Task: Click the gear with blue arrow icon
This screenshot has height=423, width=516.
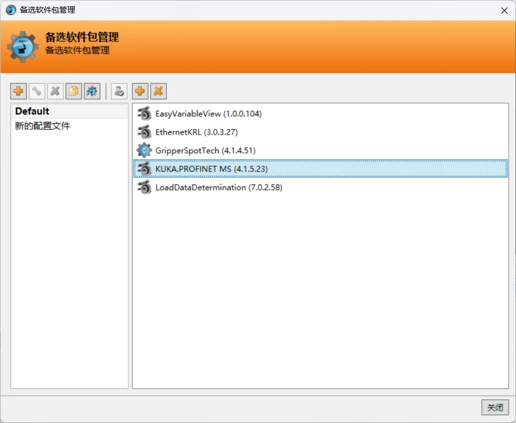Action: (x=92, y=91)
